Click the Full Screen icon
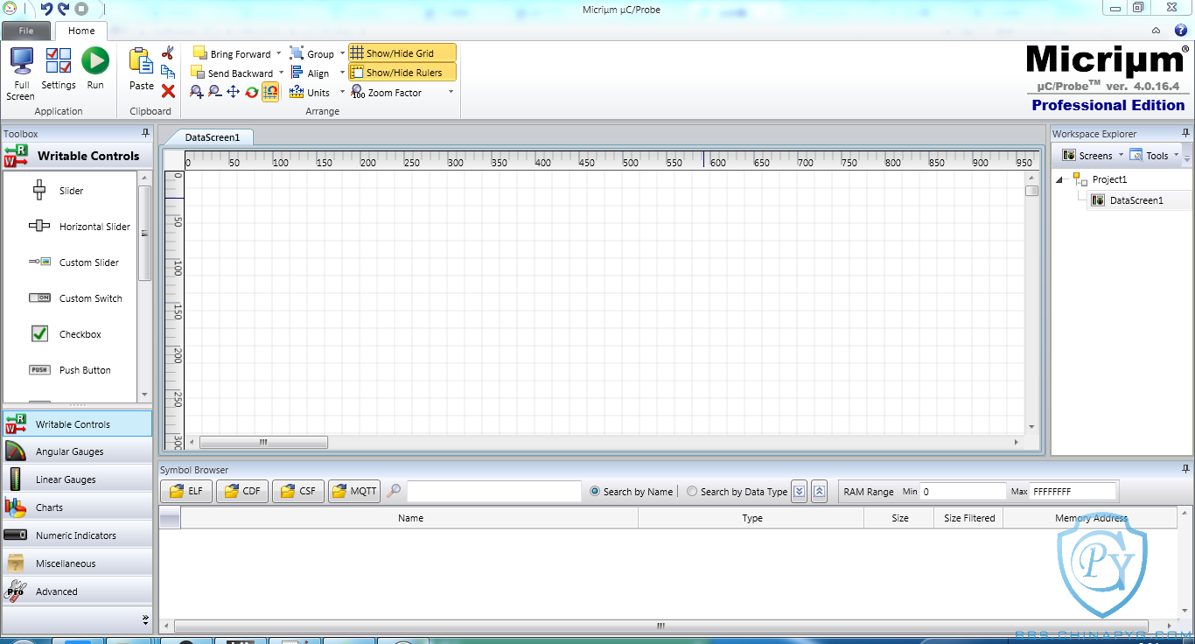1195x644 pixels. click(21, 61)
